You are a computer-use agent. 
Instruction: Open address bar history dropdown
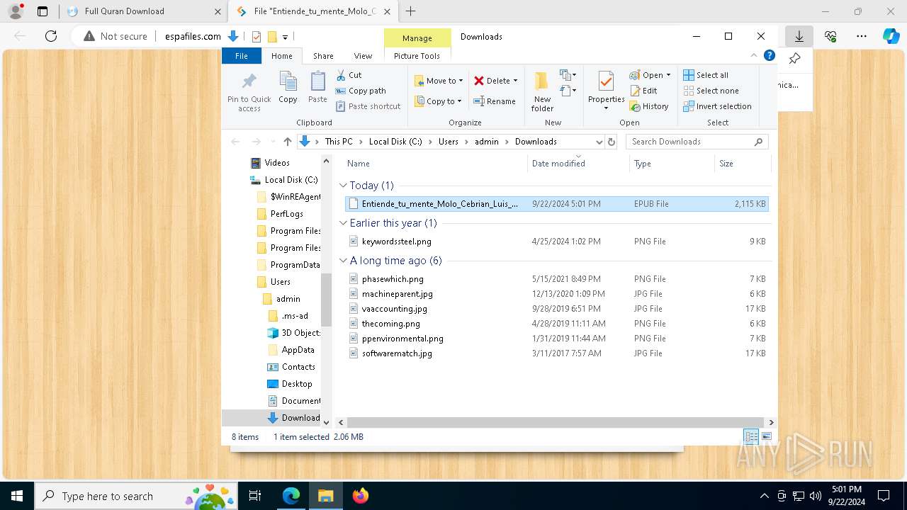pyautogui.click(x=599, y=142)
